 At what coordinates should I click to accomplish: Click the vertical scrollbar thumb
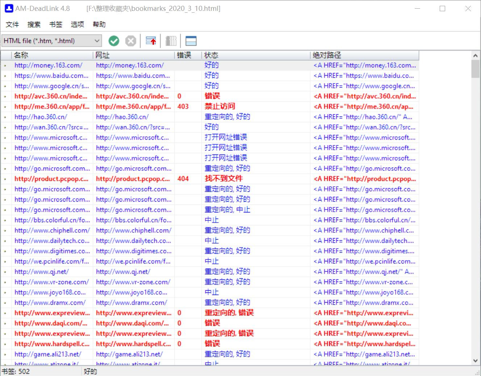476,69
